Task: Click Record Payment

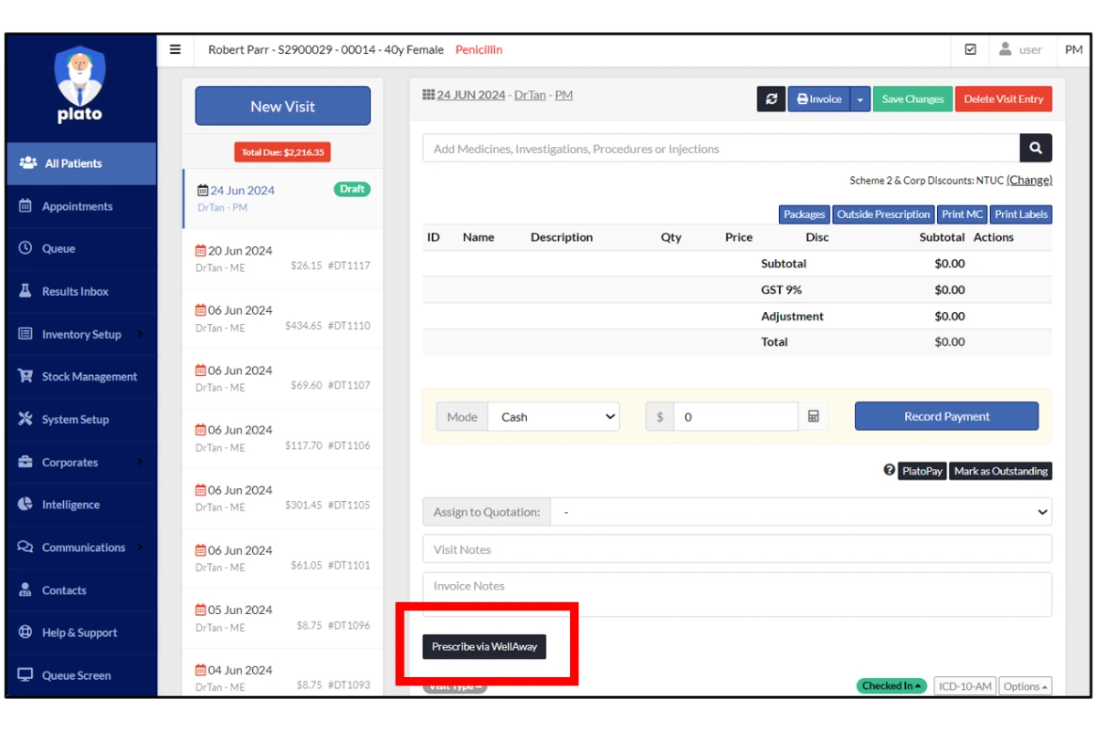Action: (946, 416)
